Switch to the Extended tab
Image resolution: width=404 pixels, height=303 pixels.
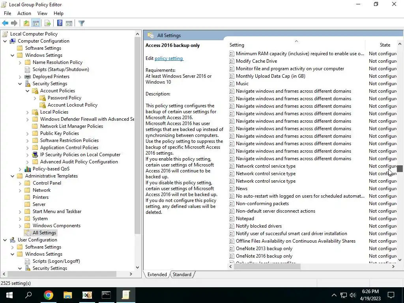coord(157,275)
